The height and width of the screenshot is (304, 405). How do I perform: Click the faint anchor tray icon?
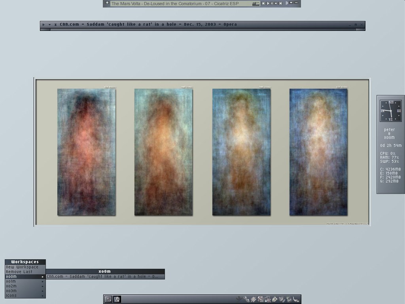point(239,299)
